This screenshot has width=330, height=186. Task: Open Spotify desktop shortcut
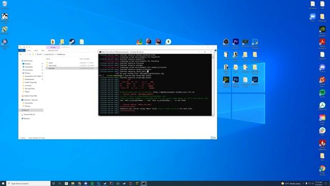322,92
